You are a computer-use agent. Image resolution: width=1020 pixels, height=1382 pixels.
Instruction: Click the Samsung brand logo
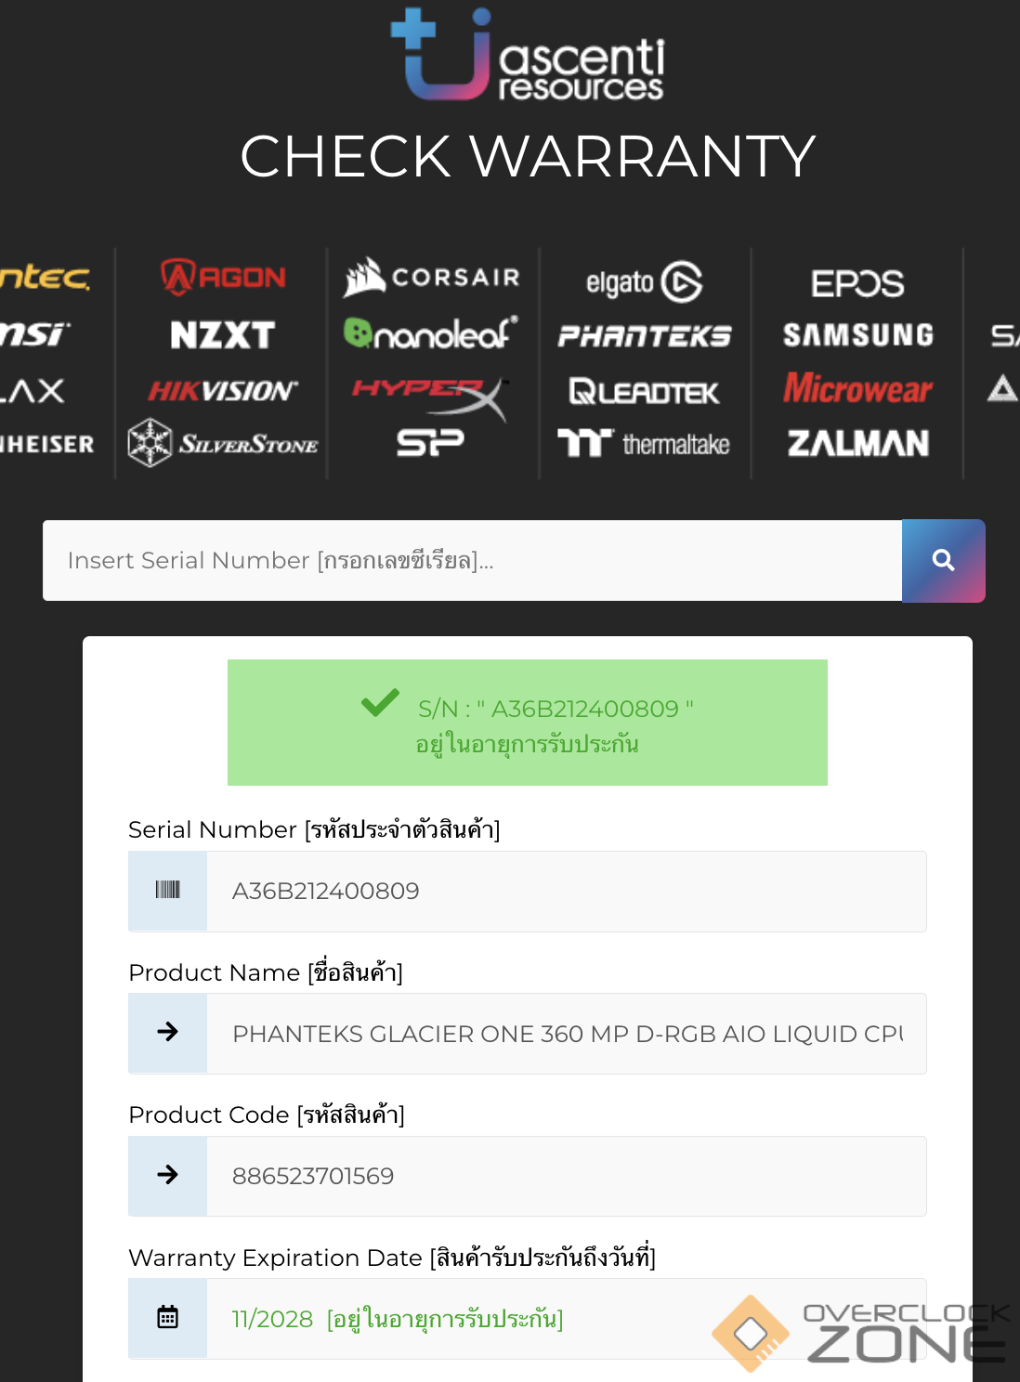tap(857, 334)
